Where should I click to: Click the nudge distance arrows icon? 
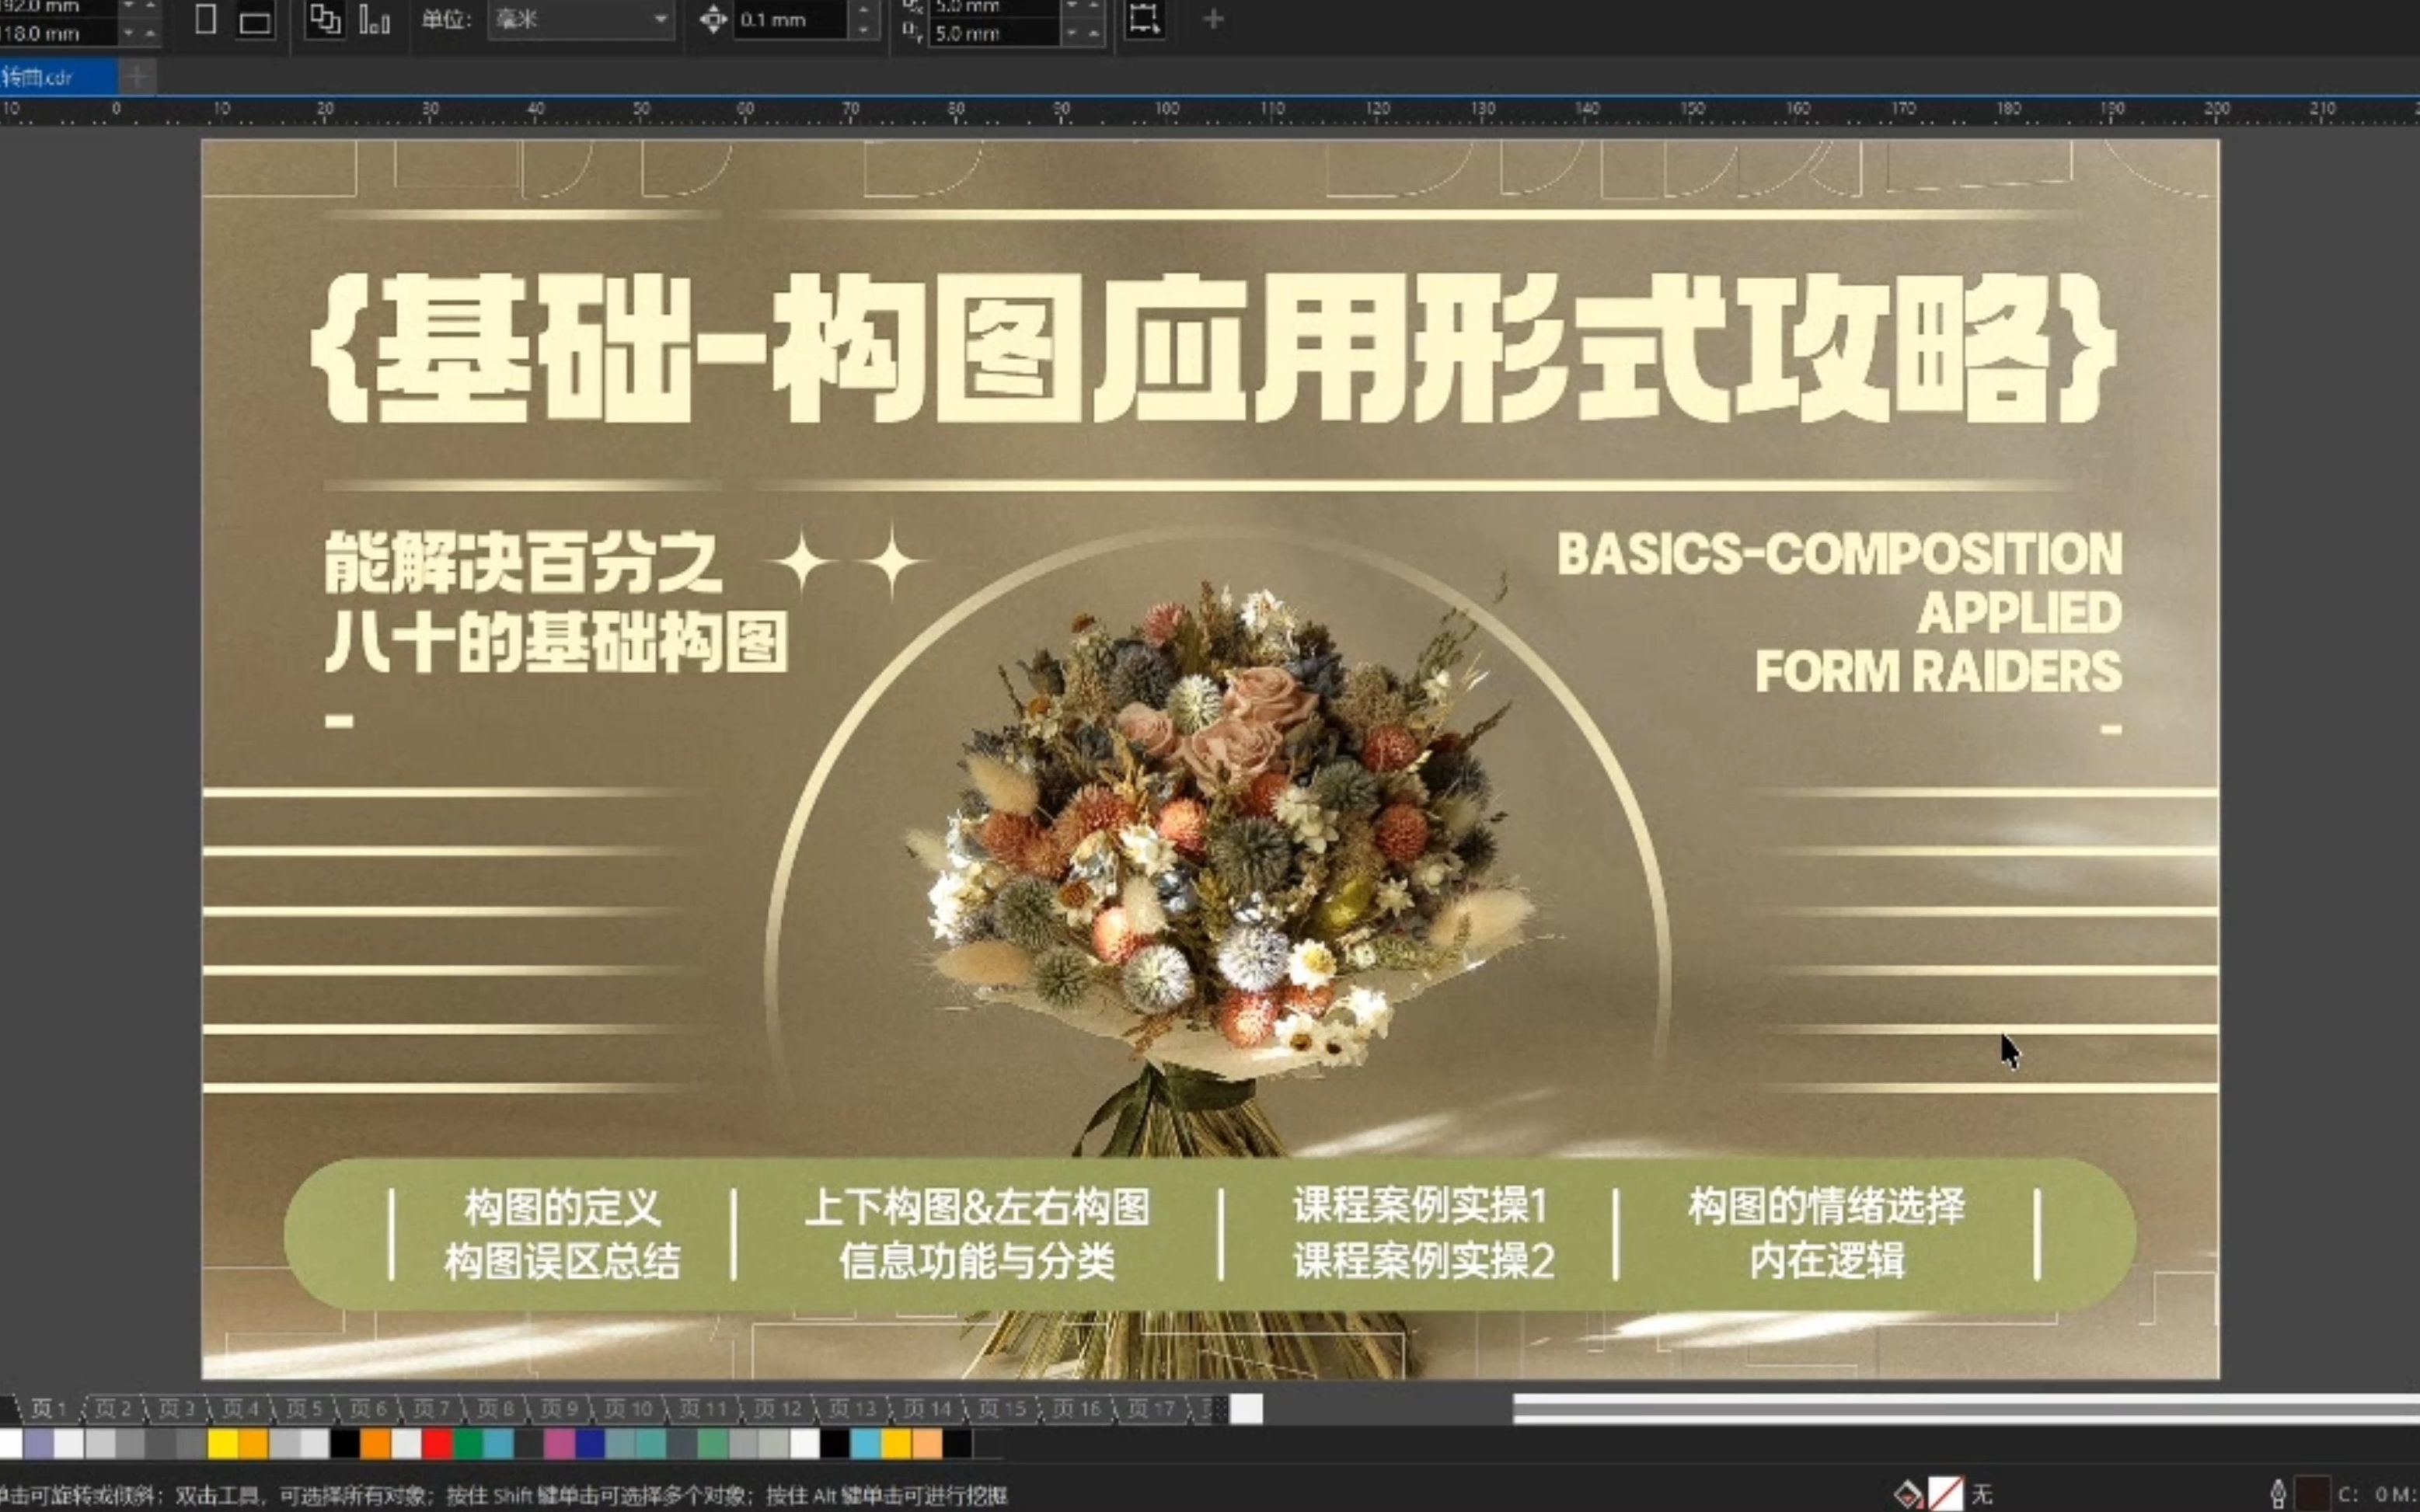pyautogui.click(x=713, y=20)
